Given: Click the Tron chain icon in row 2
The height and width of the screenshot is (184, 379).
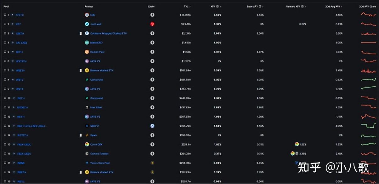Looking at the screenshot, I should [x=152, y=24].
